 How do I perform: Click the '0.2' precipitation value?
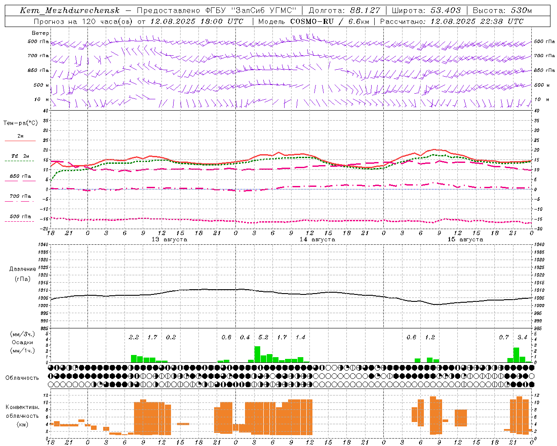(171, 338)
